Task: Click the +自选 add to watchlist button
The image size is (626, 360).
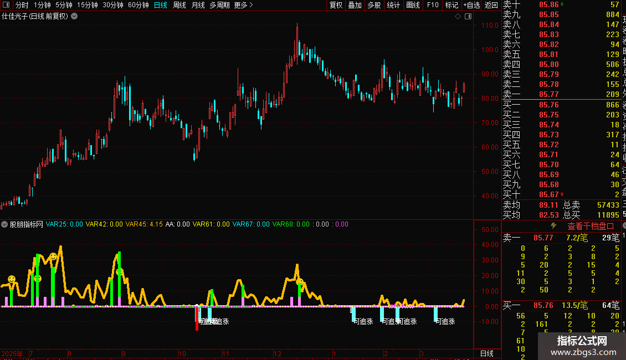Action: [471, 5]
